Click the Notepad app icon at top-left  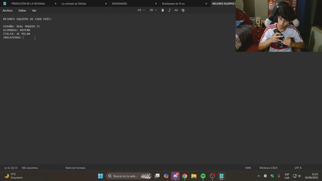5,4
